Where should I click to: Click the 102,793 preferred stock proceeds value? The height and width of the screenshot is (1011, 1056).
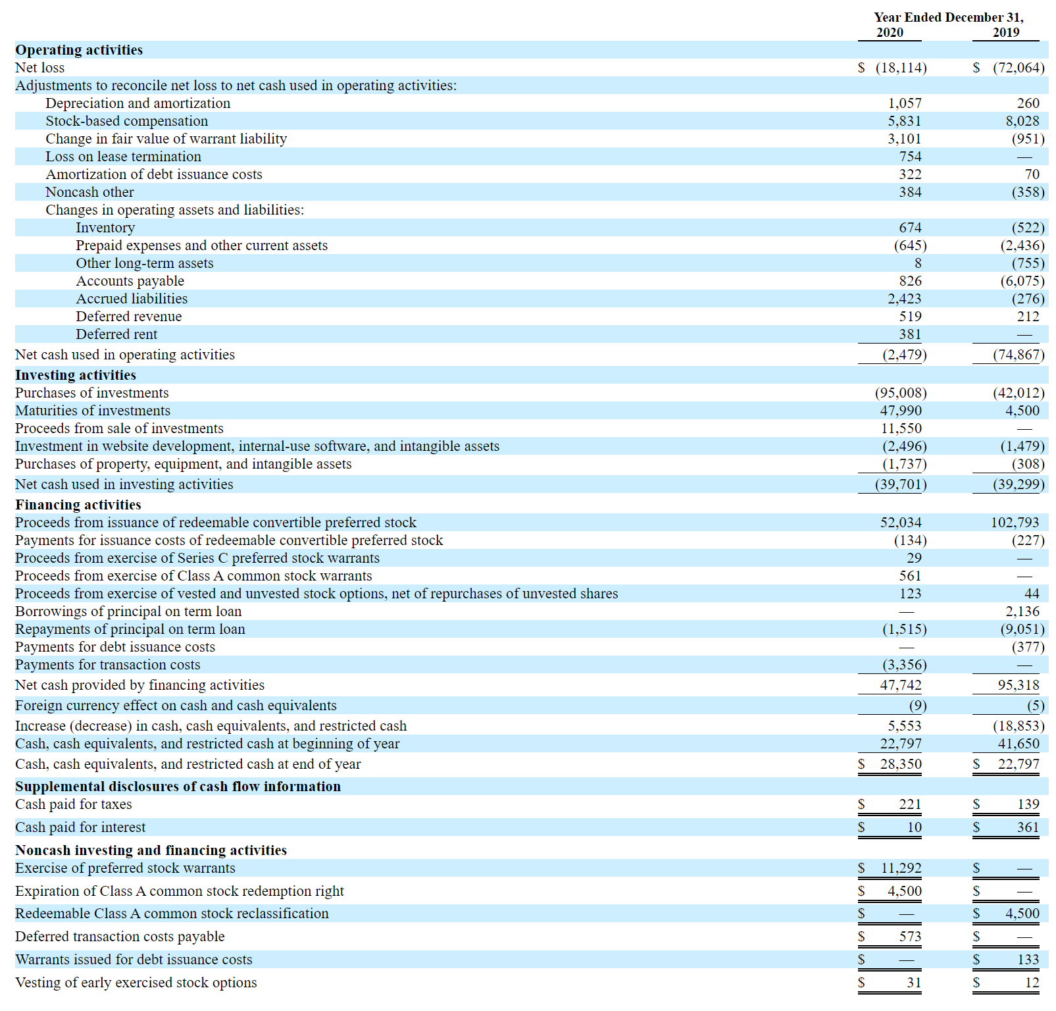(x=1015, y=523)
